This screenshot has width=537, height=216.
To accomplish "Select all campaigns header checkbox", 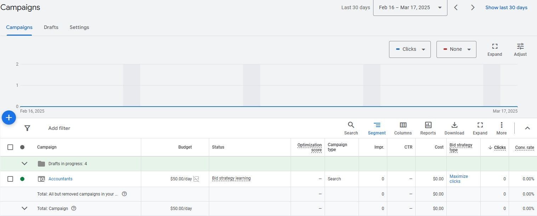I will tap(10, 147).
